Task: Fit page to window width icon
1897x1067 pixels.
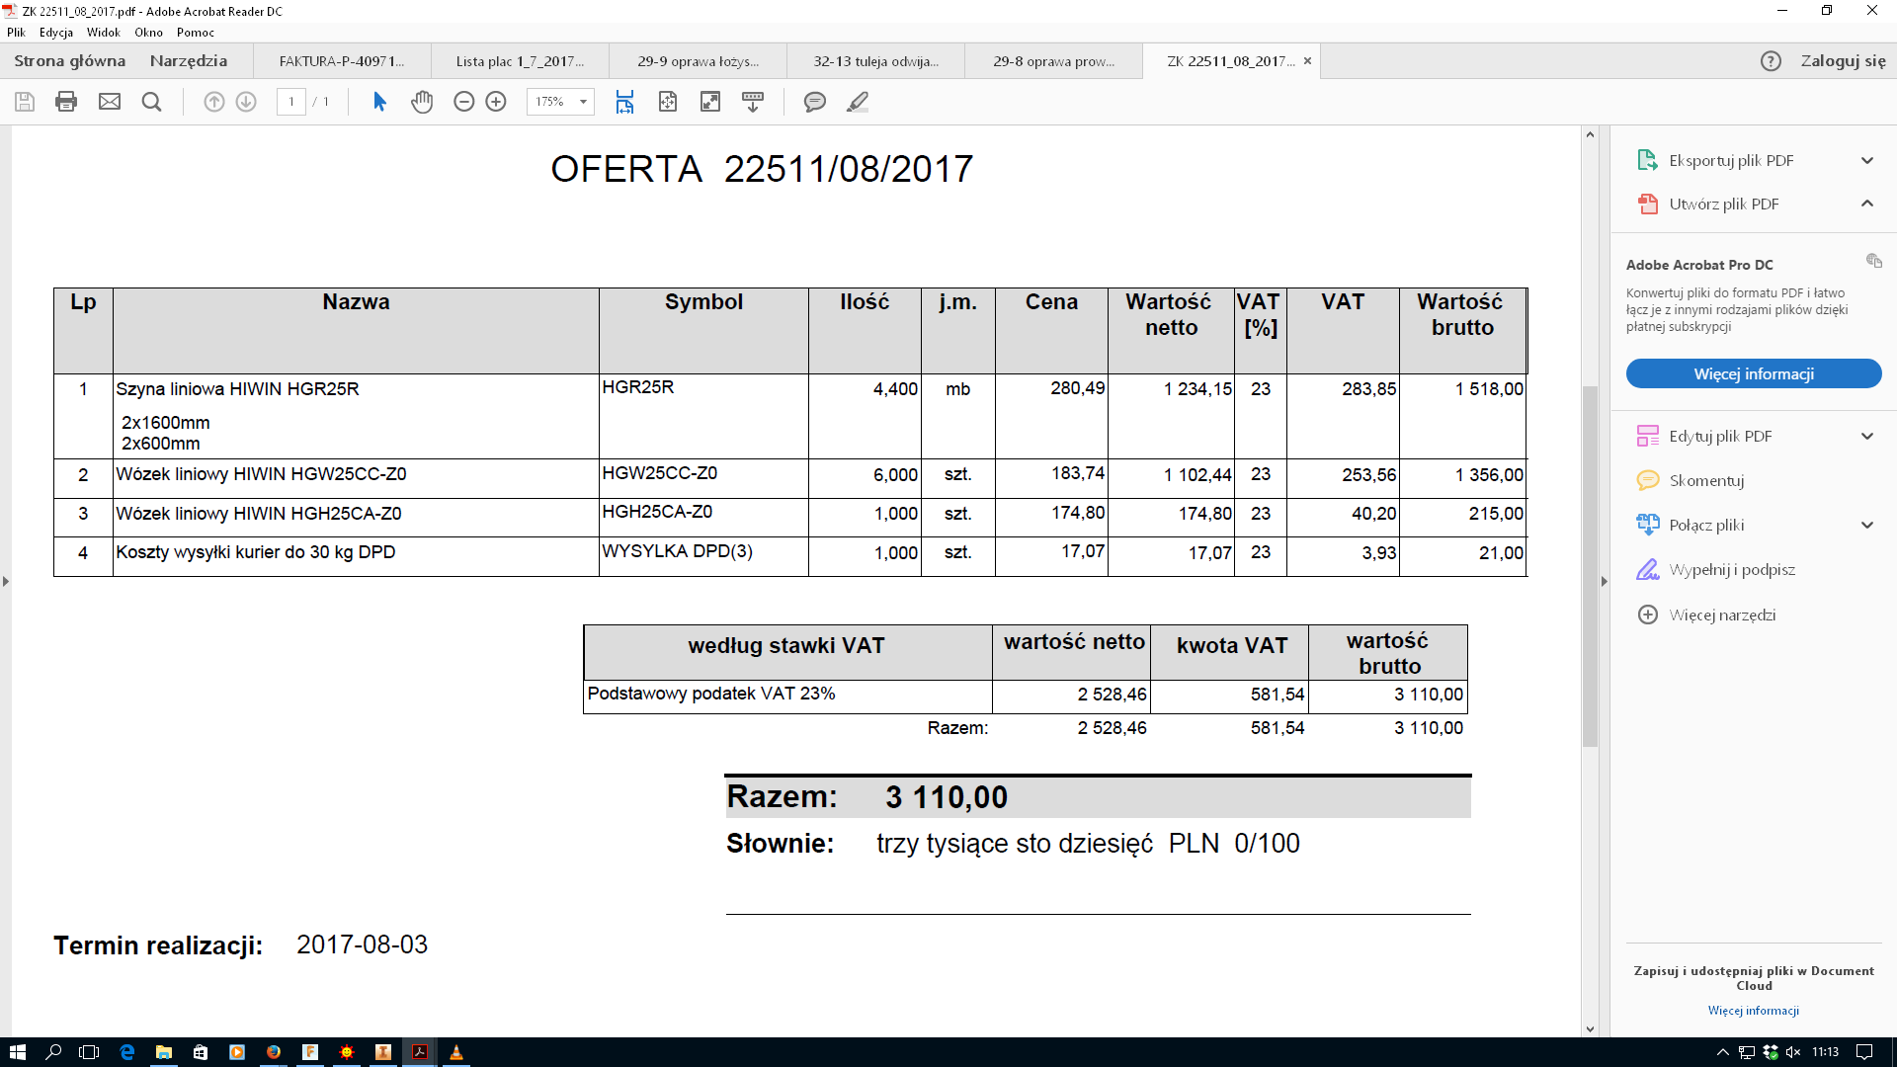Action: click(x=624, y=102)
